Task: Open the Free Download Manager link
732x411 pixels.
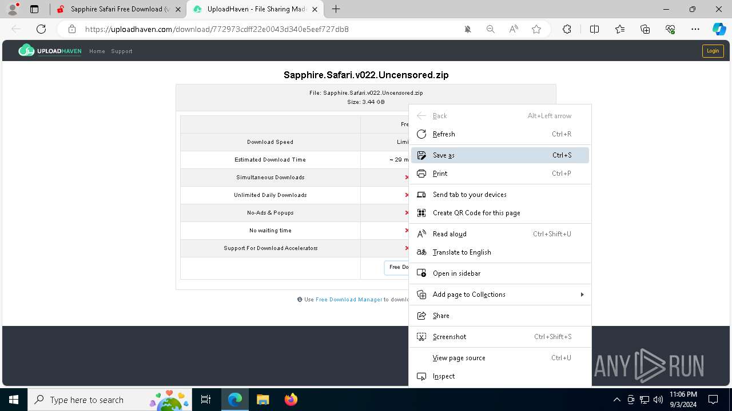Action: (349, 300)
